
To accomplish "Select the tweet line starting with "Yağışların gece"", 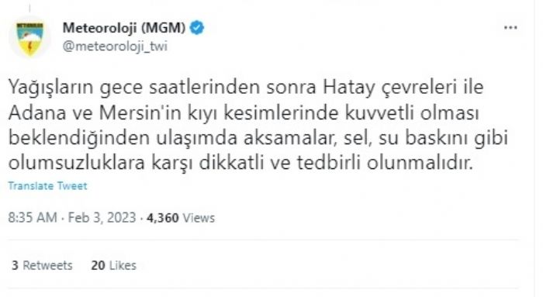I will [x=246, y=88].
